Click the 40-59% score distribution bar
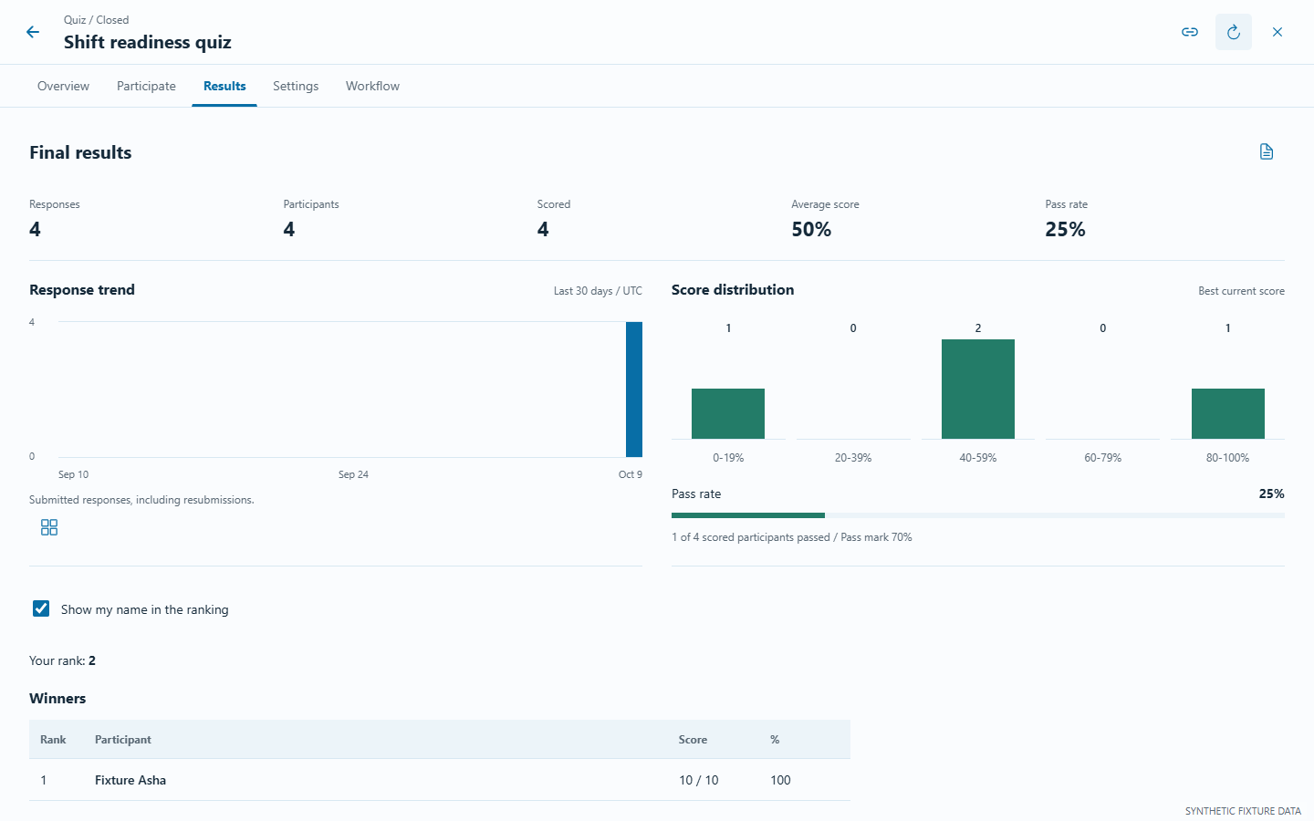 (978, 390)
